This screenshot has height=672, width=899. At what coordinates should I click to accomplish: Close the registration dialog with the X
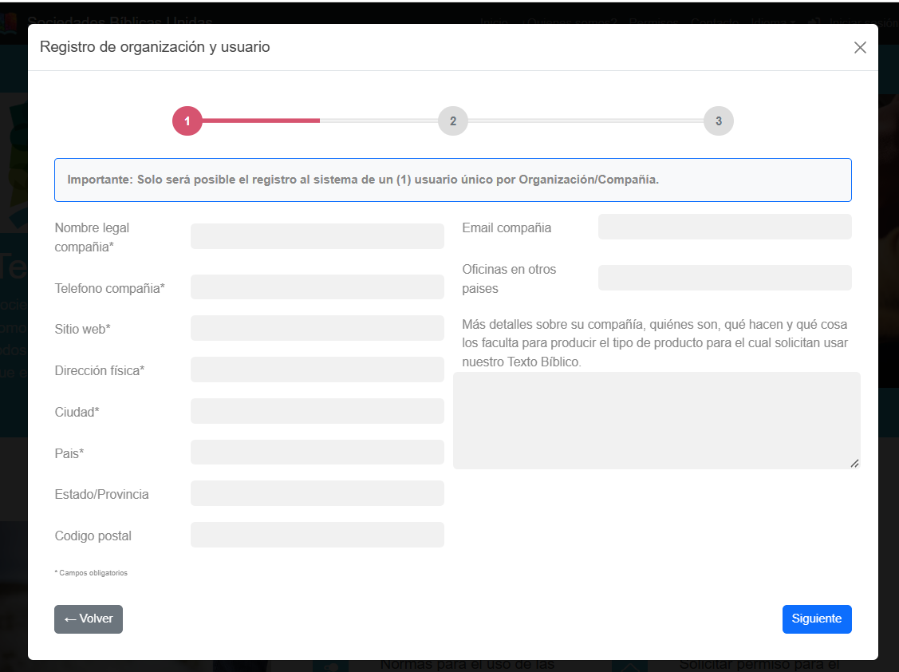[x=859, y=48]
